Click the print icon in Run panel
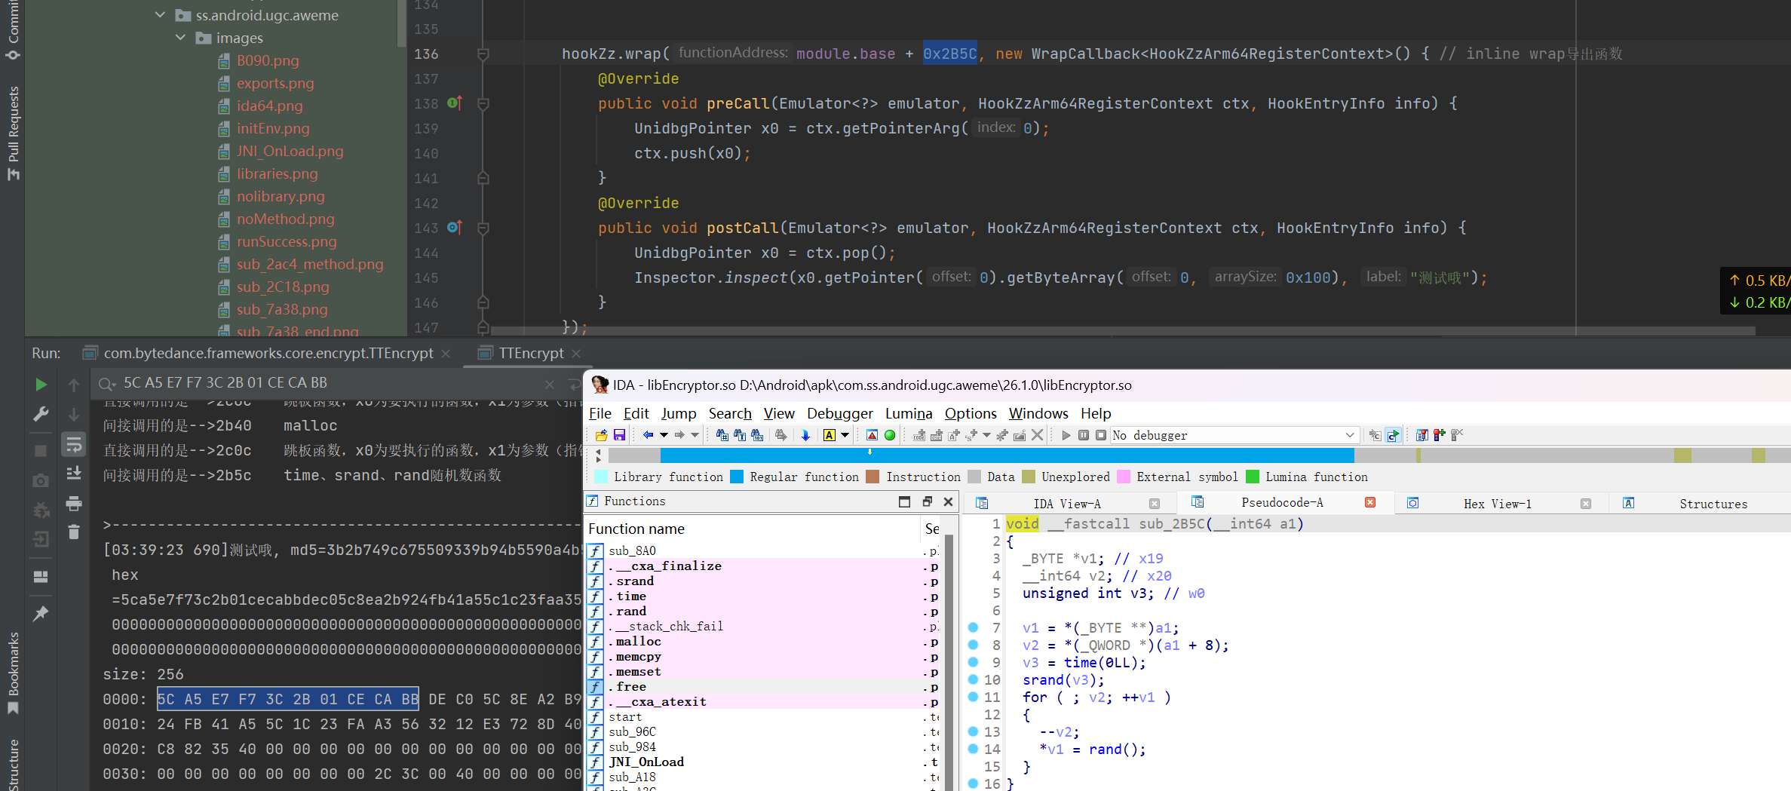Image resolution: width=1791 pixels, height=791 pixels. click(74, 503)
